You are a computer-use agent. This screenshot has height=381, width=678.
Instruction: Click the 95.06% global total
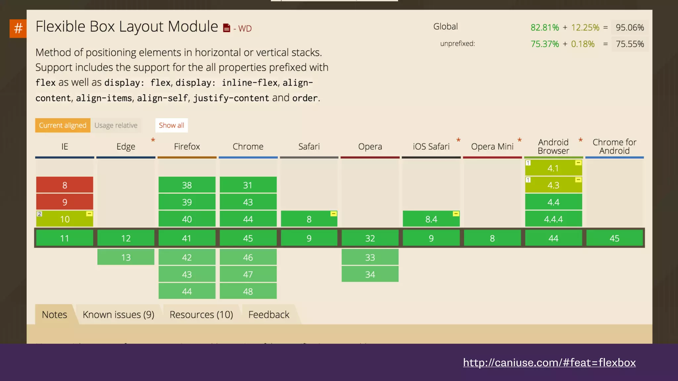(x=630, y=27)
